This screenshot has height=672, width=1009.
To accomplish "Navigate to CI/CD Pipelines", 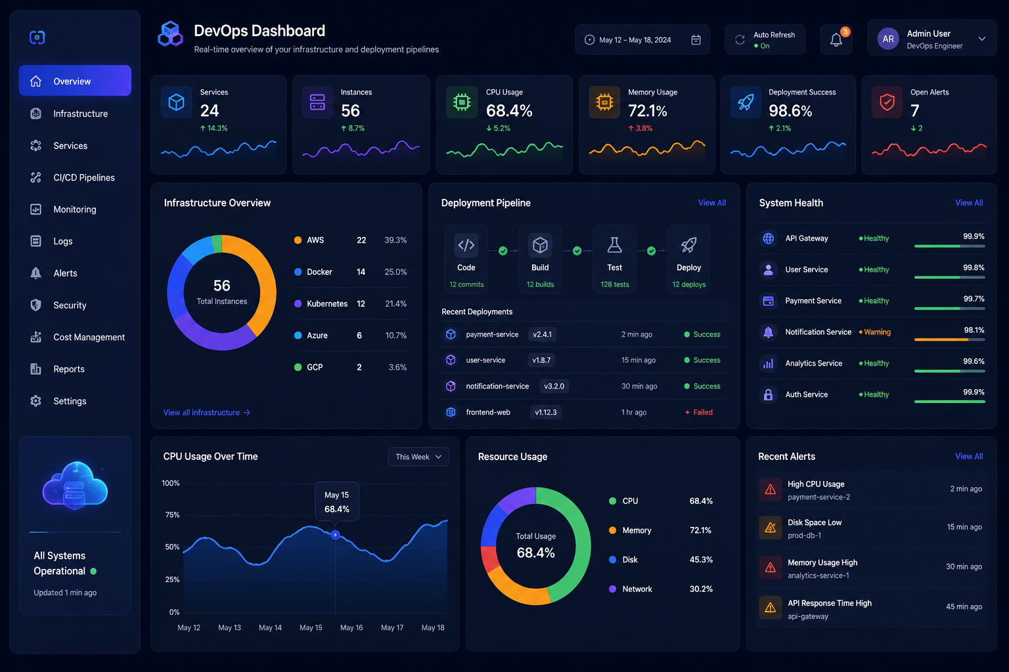I will (x=75, y=177).
